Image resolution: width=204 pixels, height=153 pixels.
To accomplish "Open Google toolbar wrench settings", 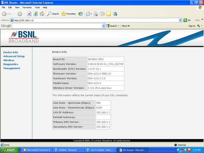I will pos(199,26).
